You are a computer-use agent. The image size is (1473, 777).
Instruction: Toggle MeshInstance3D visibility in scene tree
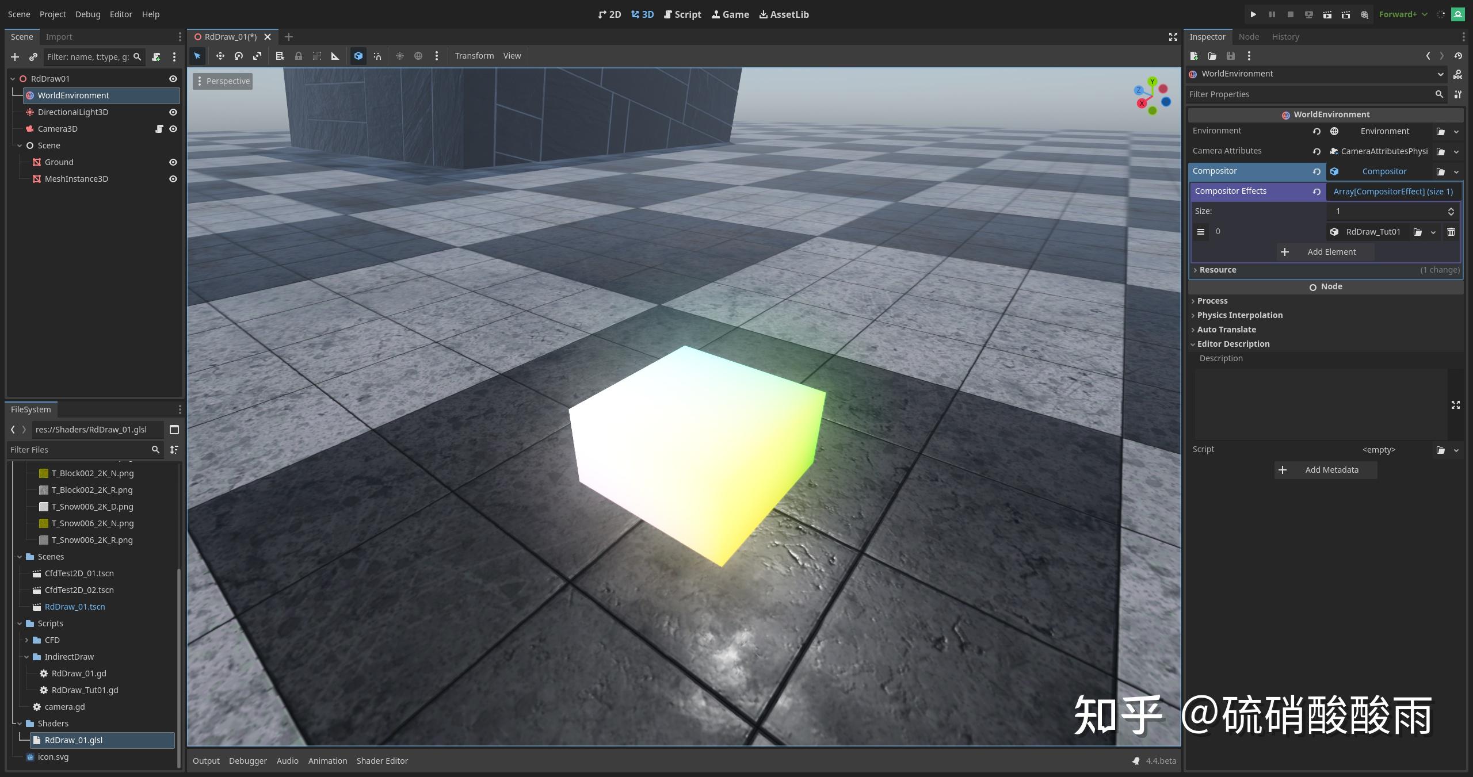tap(173, 178)
